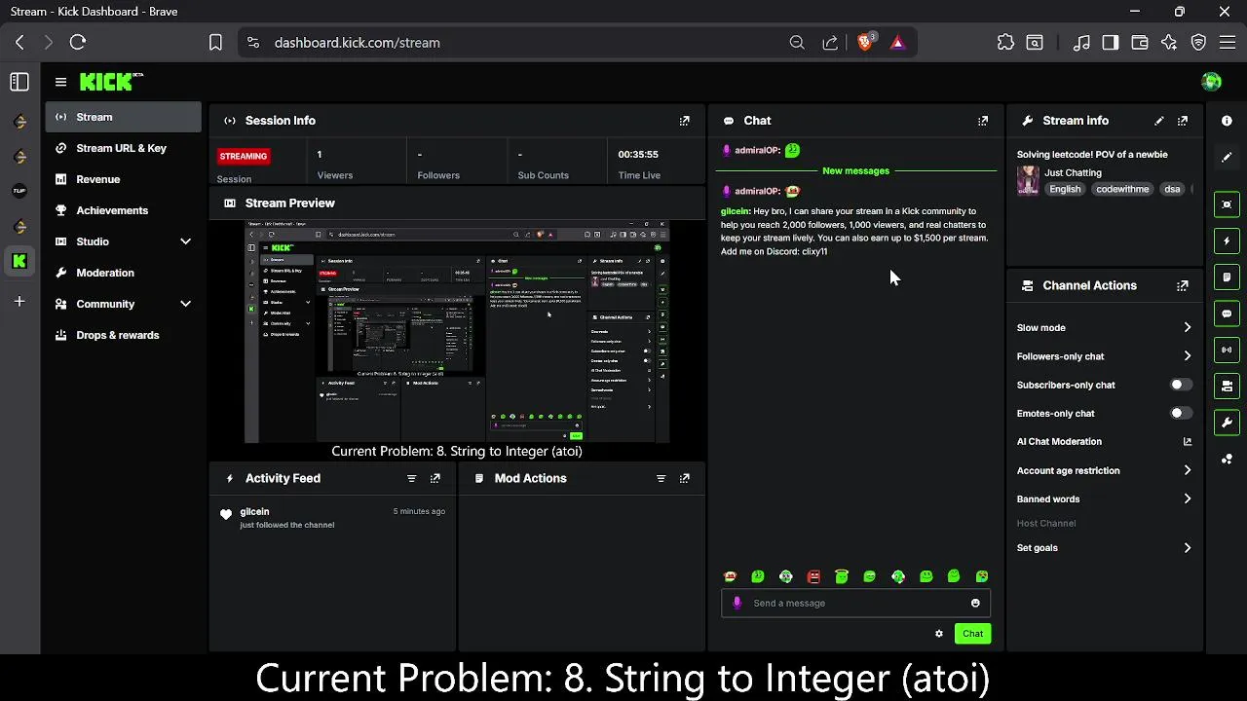Open the Mod Actions filter icon

tap(661, 478)
